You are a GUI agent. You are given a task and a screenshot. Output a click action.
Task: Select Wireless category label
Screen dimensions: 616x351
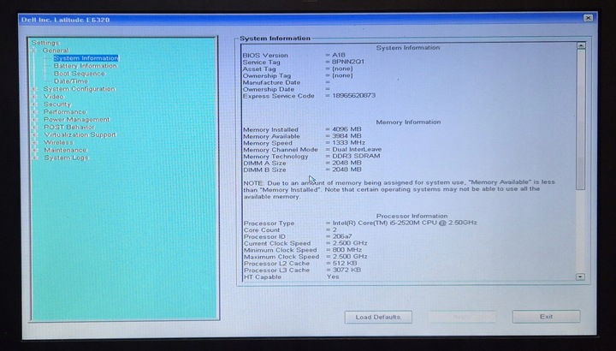point(58,143)
